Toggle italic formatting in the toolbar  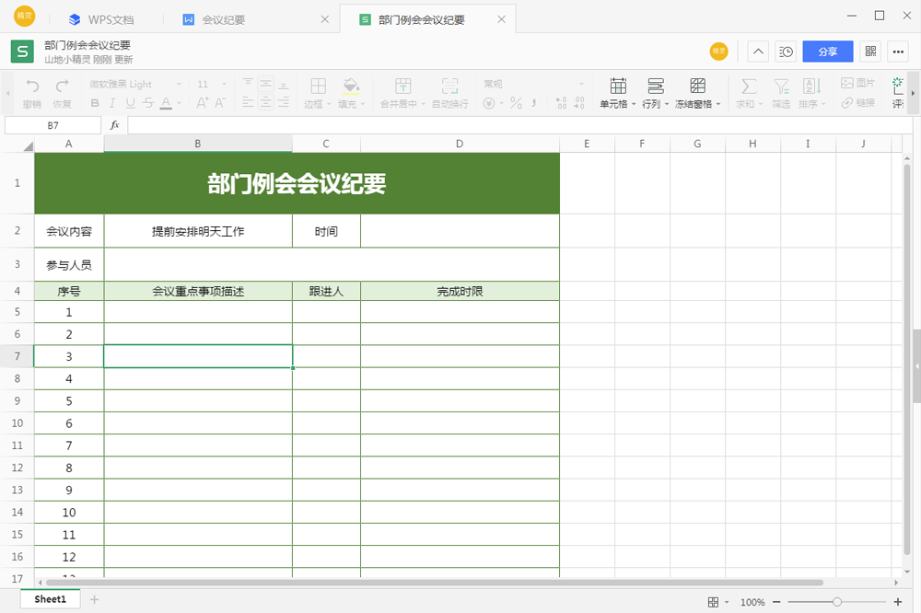tap(112, 101)
